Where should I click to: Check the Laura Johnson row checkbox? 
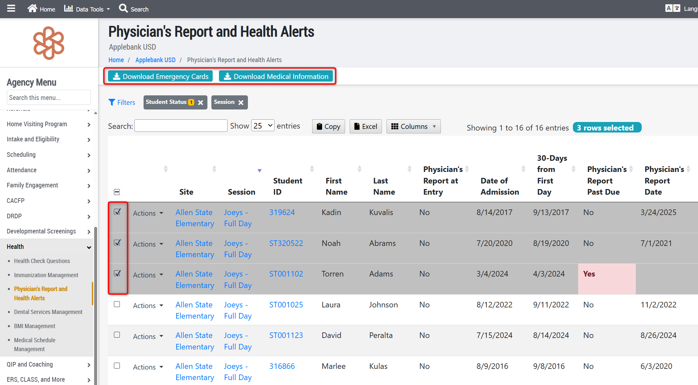tap(117, 304)
